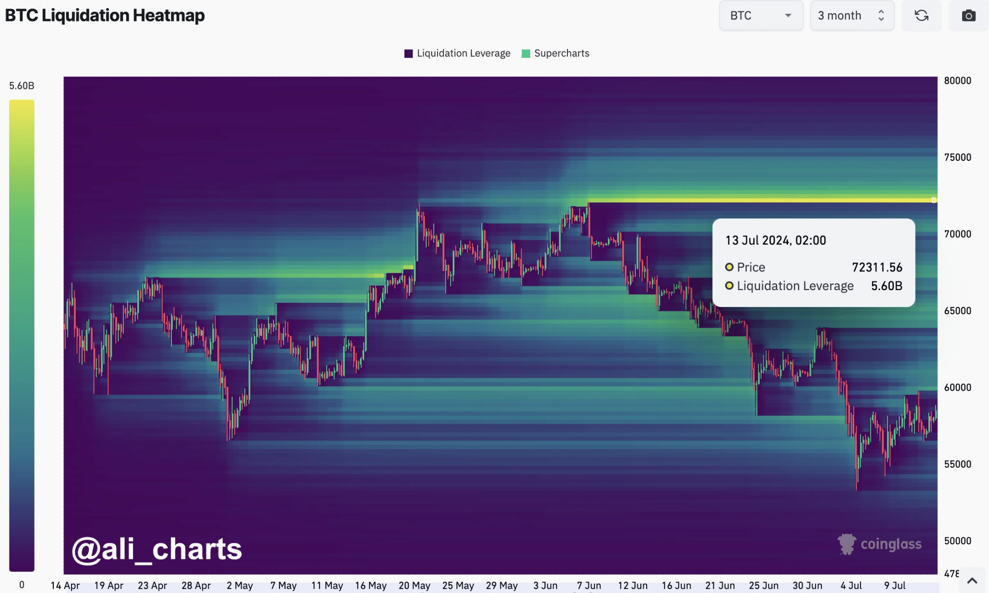This screenshot has height=593, width=989.
Task: Click the 25 May date label
Action: coord(458,586)
